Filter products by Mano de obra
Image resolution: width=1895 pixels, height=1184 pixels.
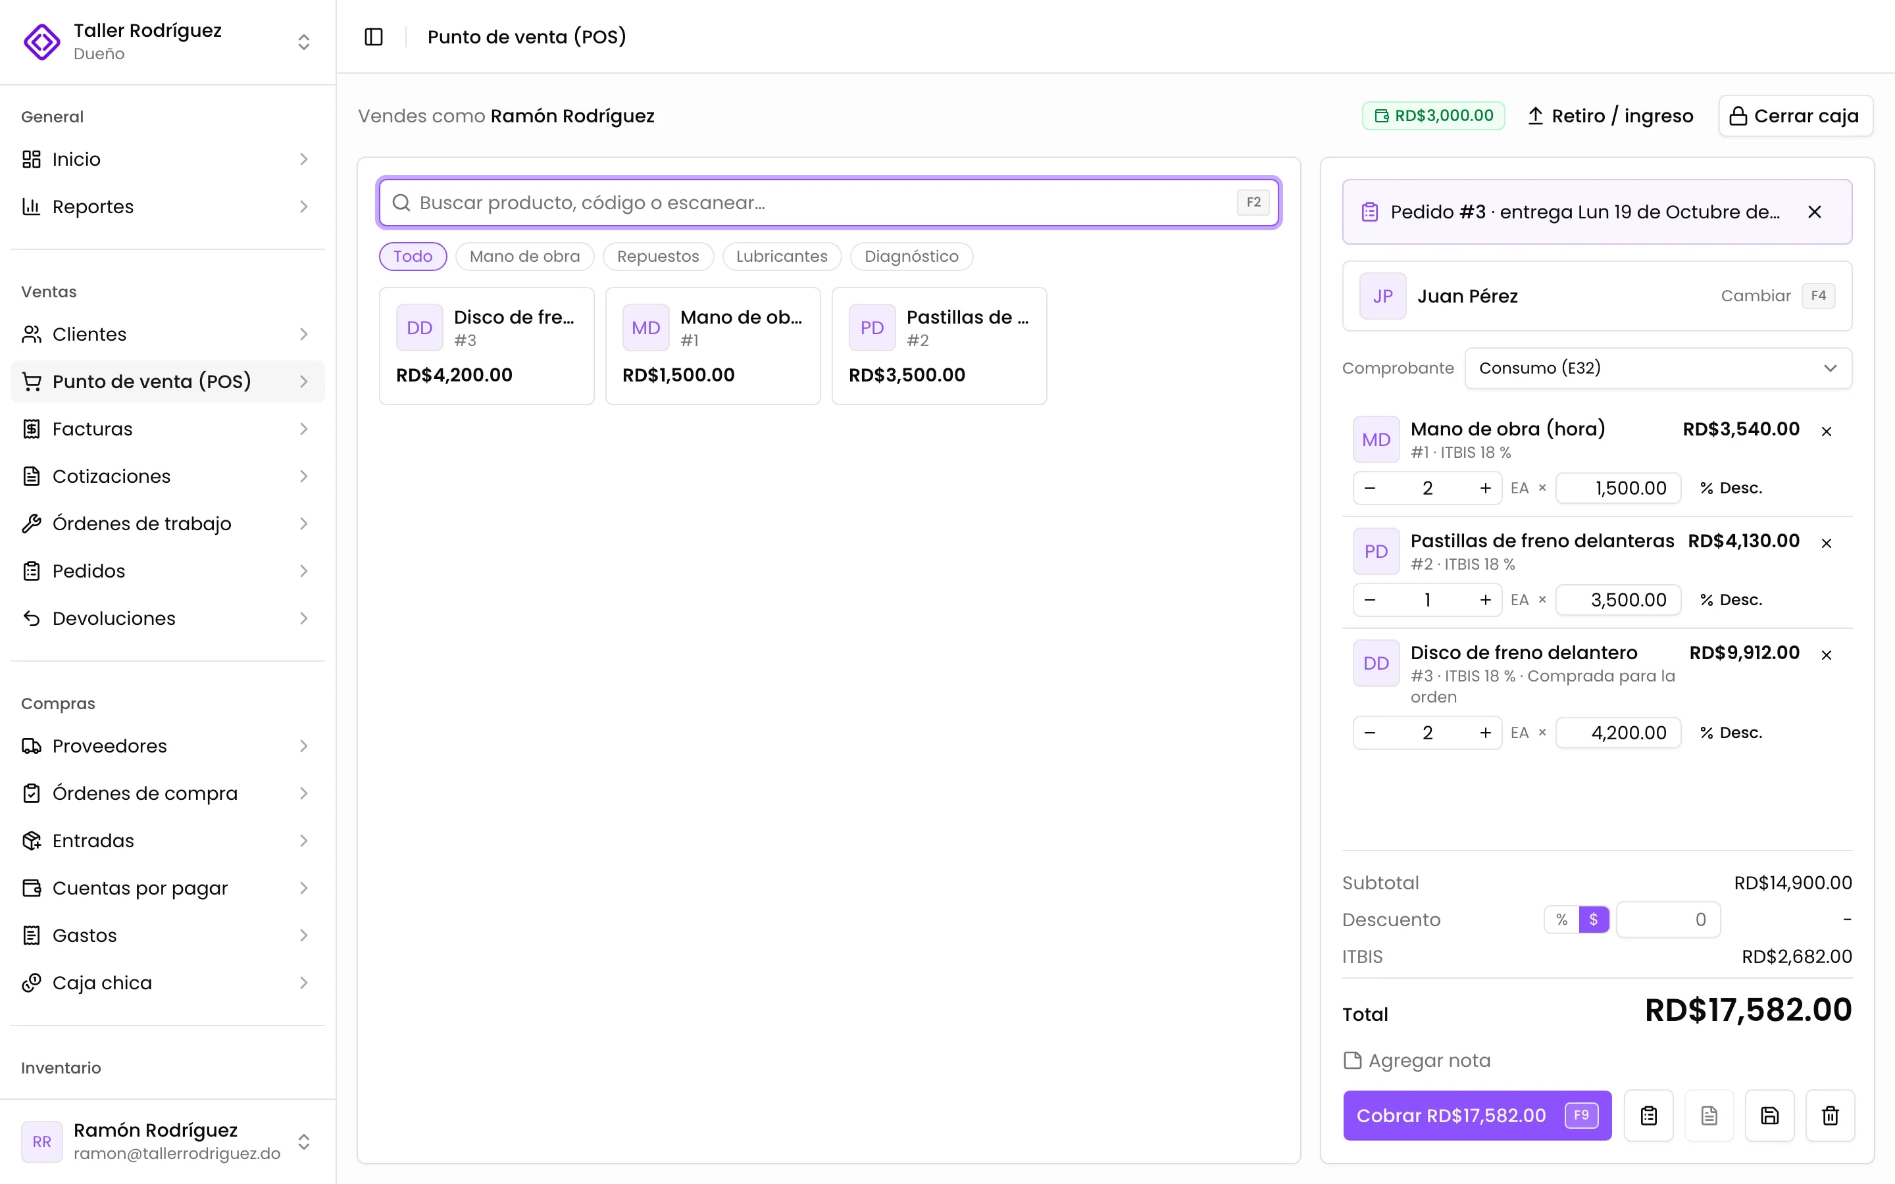(x=524, y=257)
